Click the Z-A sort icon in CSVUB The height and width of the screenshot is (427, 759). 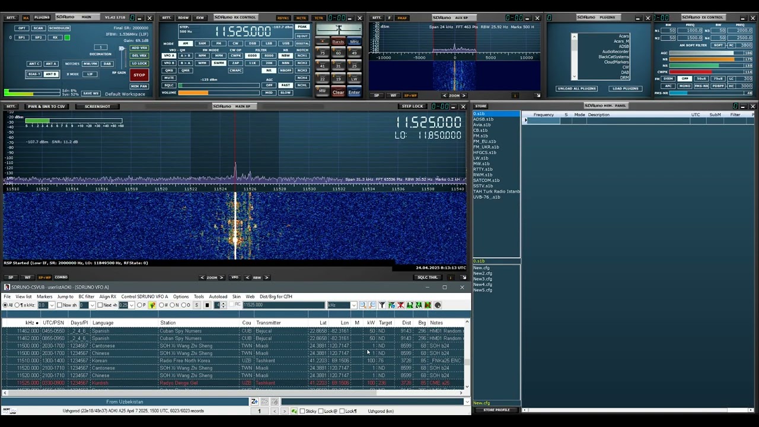tap(419, 305)
